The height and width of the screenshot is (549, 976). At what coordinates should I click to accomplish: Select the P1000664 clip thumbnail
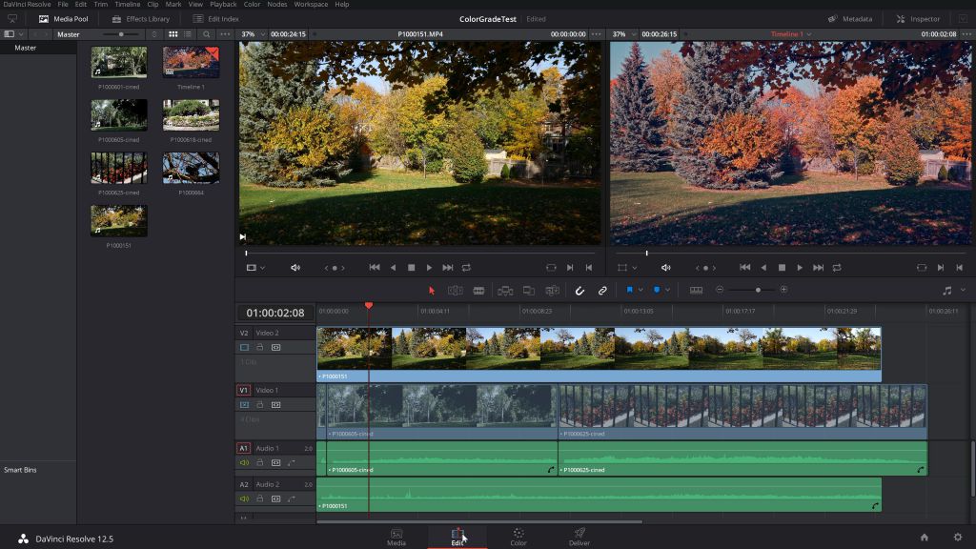[x=191, y=168]
